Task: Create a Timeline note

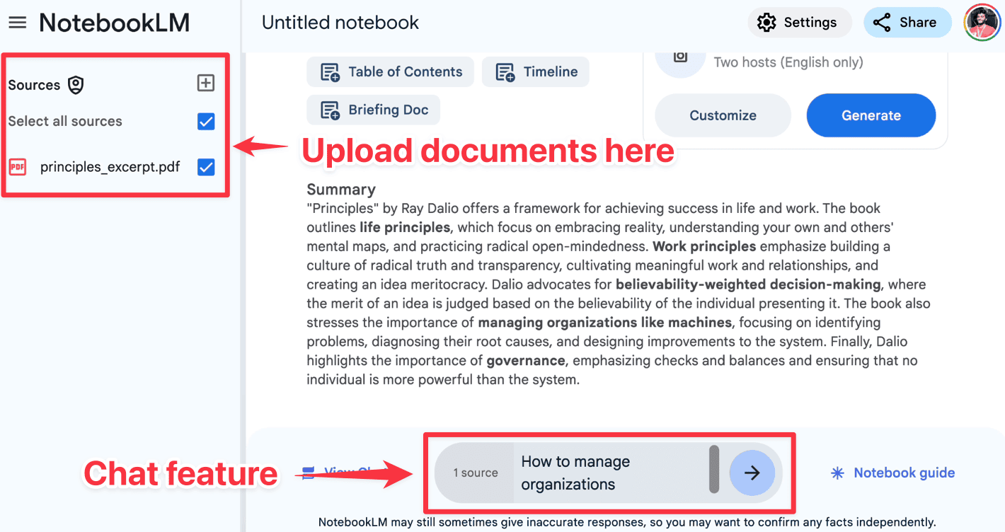Action: [x=536, y=72]
